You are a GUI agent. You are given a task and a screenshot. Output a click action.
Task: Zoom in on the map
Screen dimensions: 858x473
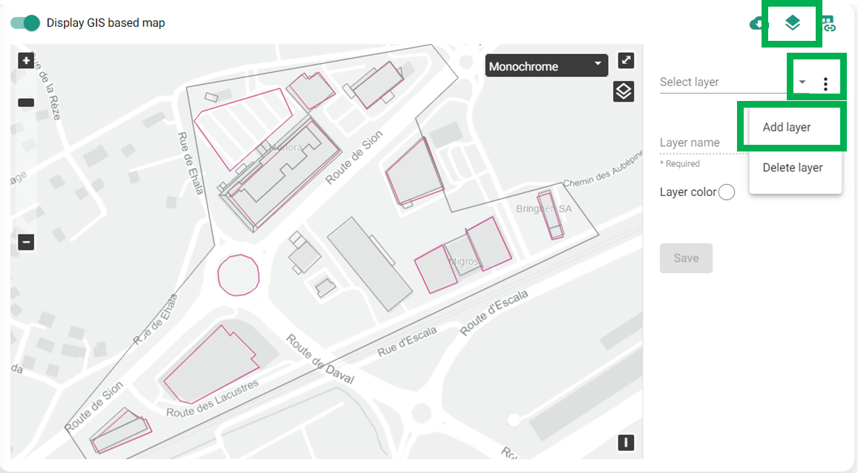click(25, 60)
